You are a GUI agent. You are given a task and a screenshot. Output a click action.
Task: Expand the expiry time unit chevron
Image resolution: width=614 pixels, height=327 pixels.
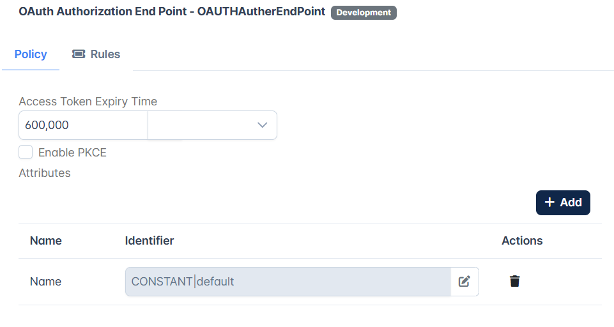click(262, 125)
